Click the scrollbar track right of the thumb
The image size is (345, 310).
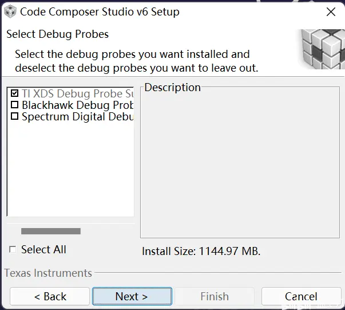[x=107, y=231]
